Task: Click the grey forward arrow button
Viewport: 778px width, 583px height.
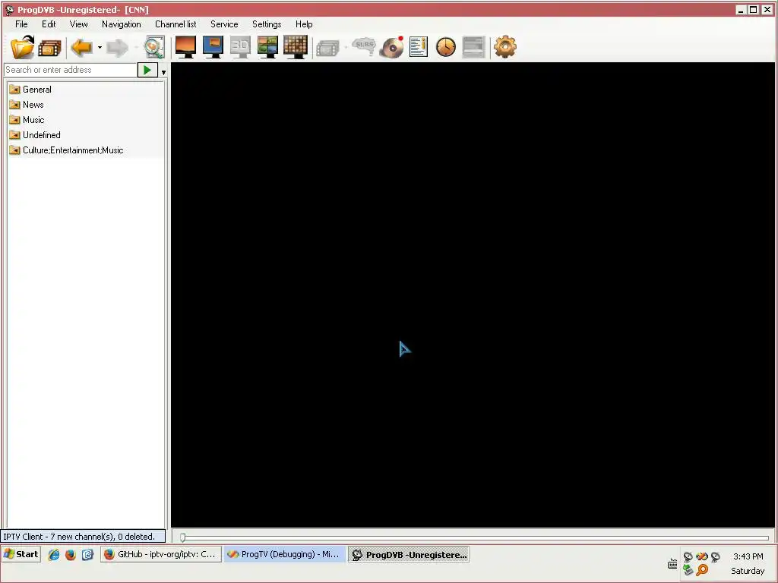Action: click(117, 48)
